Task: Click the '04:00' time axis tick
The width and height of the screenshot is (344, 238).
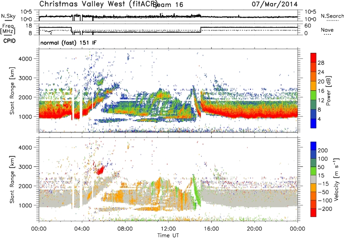Action: [82, 229]
